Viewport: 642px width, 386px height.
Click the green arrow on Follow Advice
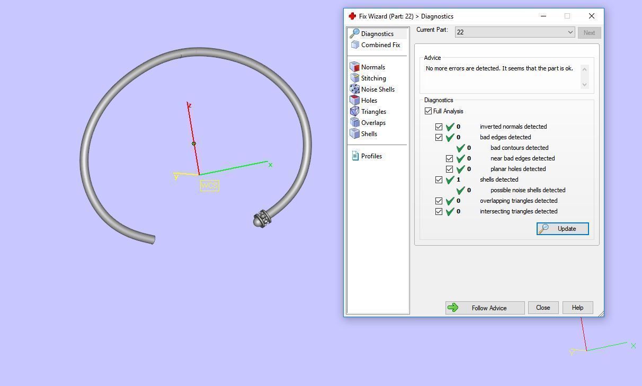point(453,308)
